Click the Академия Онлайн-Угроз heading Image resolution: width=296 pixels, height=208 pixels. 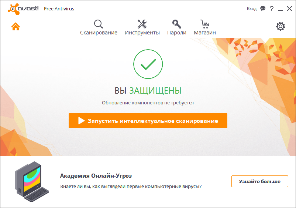tap(96, 175)
